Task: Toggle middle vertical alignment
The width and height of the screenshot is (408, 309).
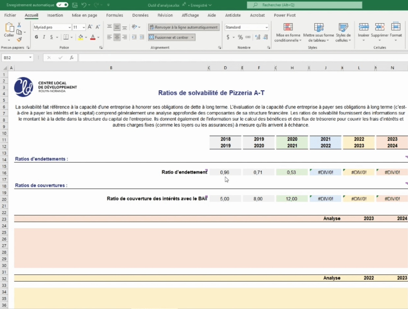Action: pos(117,27)
